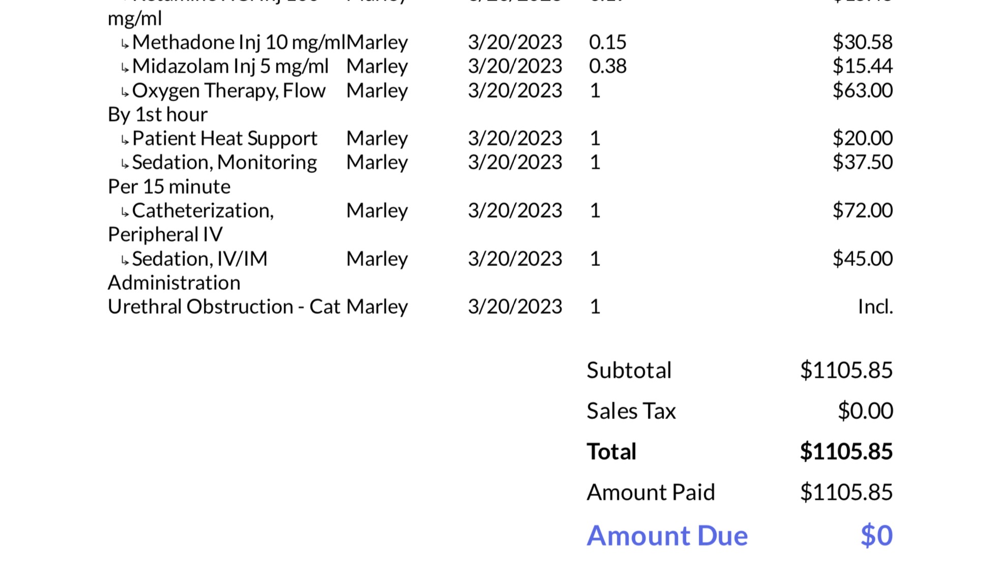
Task: Click the 0.38 quantity for Midazolam
Action: point(607,66)
